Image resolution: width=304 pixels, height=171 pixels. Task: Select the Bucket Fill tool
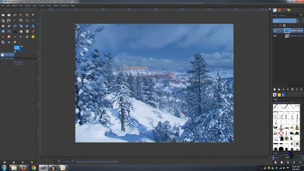coord(21,31)
